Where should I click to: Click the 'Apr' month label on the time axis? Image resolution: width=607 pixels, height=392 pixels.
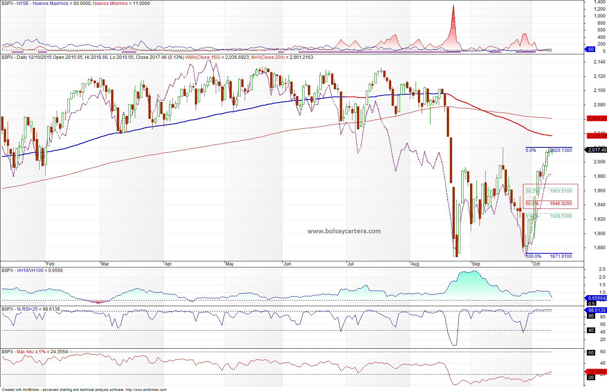168,264
